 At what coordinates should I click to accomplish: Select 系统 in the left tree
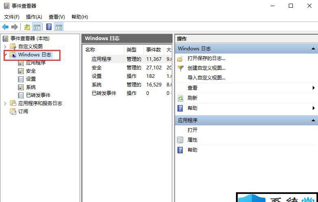31,87
